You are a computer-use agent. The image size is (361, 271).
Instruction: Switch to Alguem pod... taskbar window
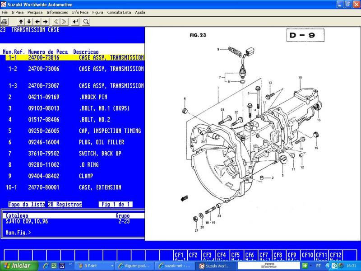pyautogui.click(x=134, y=266)
